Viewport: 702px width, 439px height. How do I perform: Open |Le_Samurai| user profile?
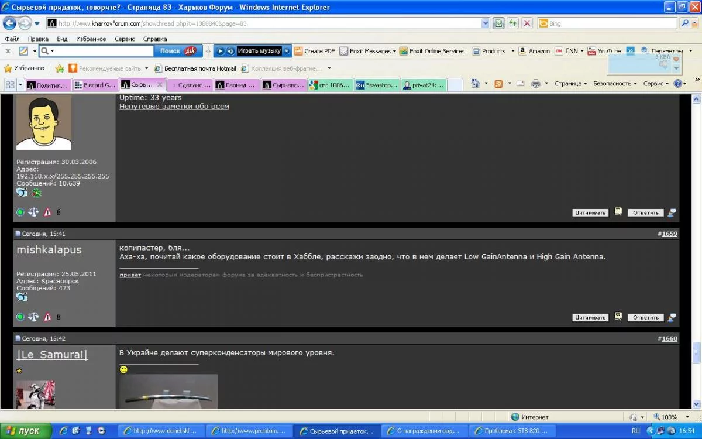52,354
